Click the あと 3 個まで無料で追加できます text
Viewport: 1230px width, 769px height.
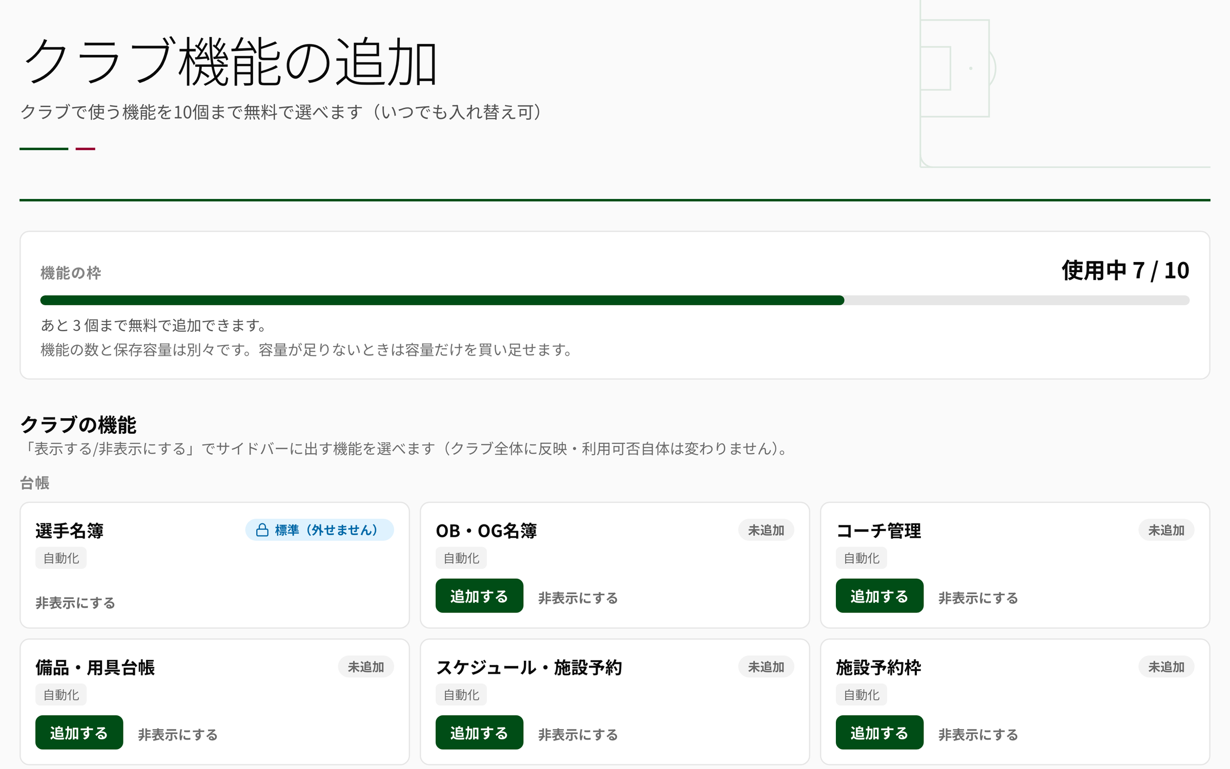[x=154, y=325]
